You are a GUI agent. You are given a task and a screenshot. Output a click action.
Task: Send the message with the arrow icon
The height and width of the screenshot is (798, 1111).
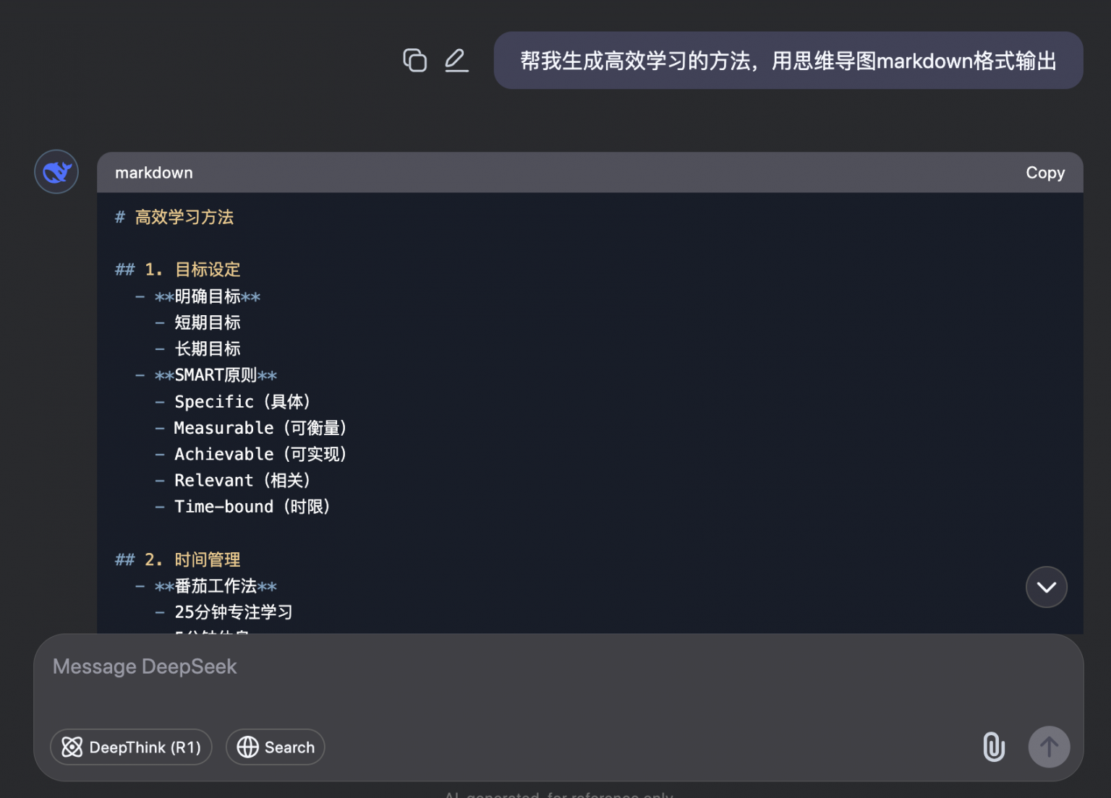point(1049,747)
